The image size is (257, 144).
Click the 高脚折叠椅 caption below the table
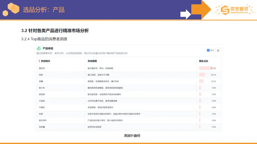point(132,136)
